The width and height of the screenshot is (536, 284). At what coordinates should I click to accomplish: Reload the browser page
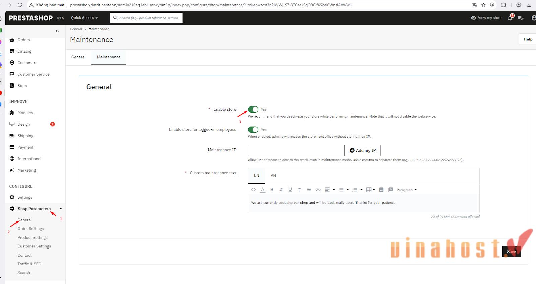click(x=20, y=5)
